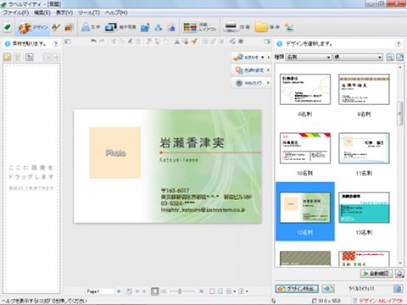Open the printer icon for printing
407x305 pixels.
click(x=231, y=27)
